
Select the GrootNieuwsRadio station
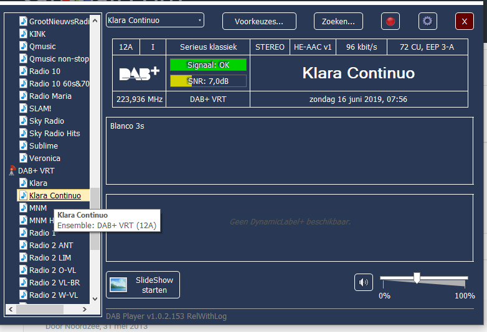pyautogui.click(x=59, y=21)
